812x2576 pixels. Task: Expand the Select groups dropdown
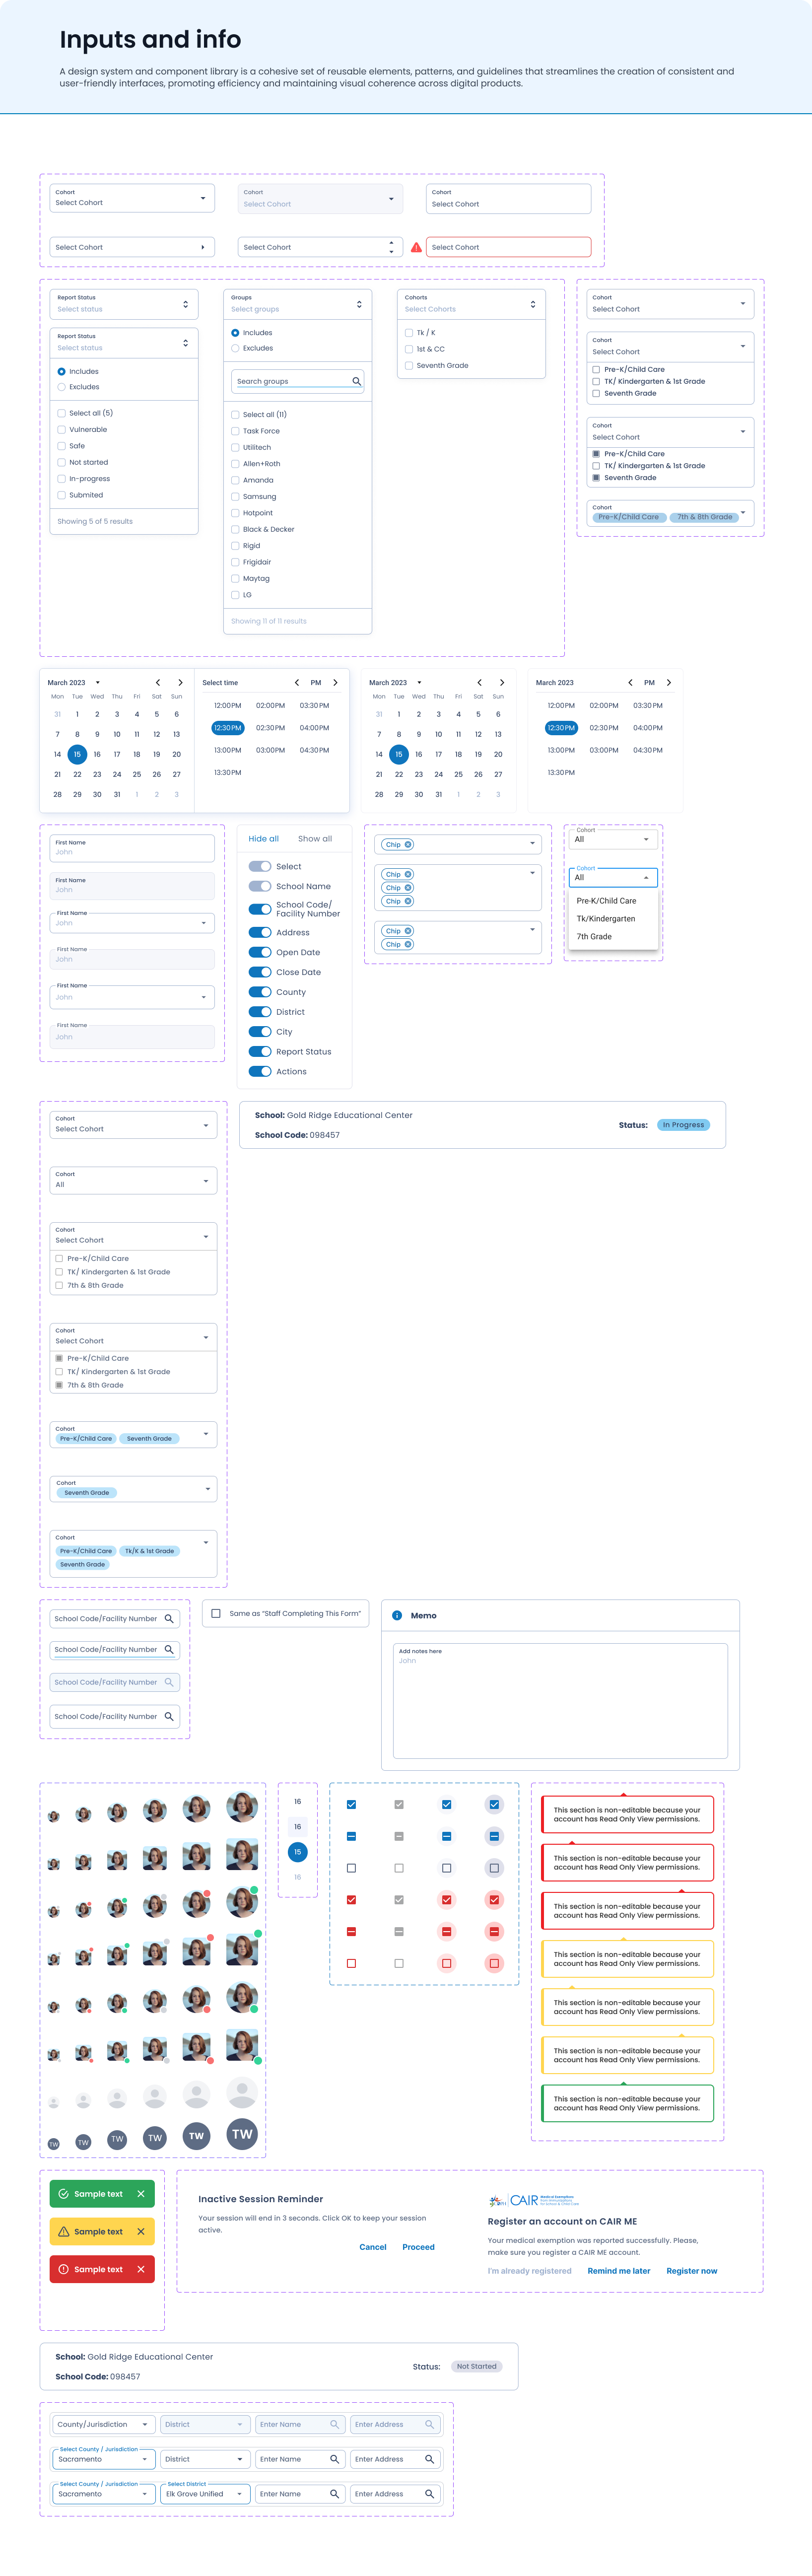point(297,304)
